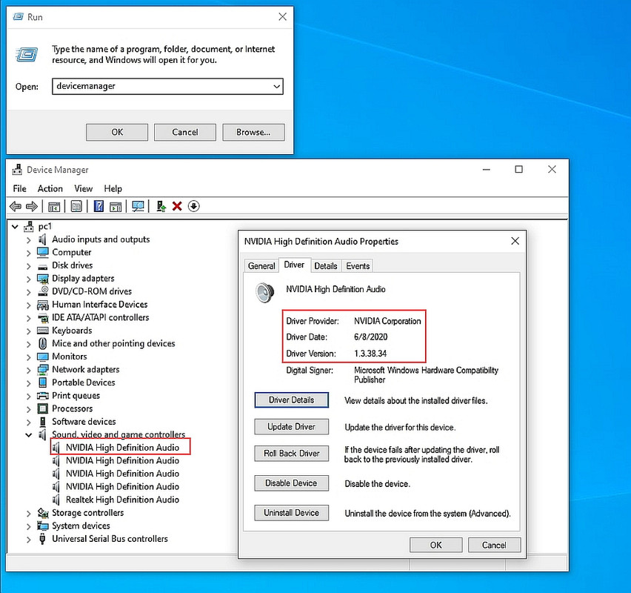Select the Display adapters label

[x=83, y=279]
